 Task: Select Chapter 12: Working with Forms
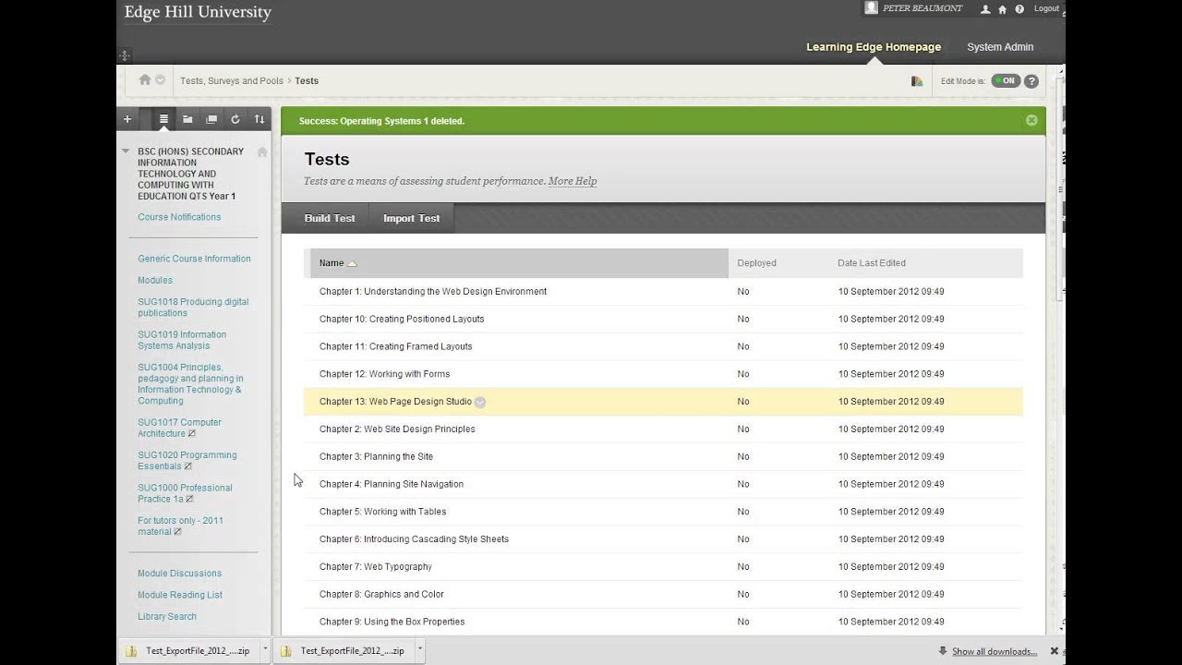click(385, 374)
